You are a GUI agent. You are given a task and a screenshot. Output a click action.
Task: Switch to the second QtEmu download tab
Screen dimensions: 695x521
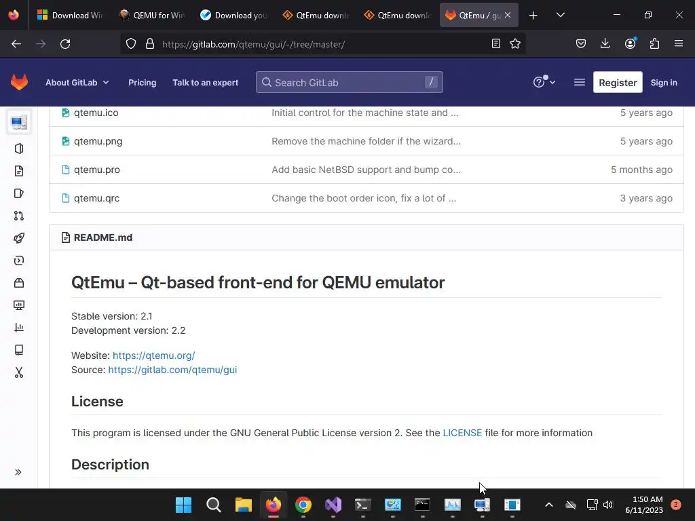tap(396, 15)
